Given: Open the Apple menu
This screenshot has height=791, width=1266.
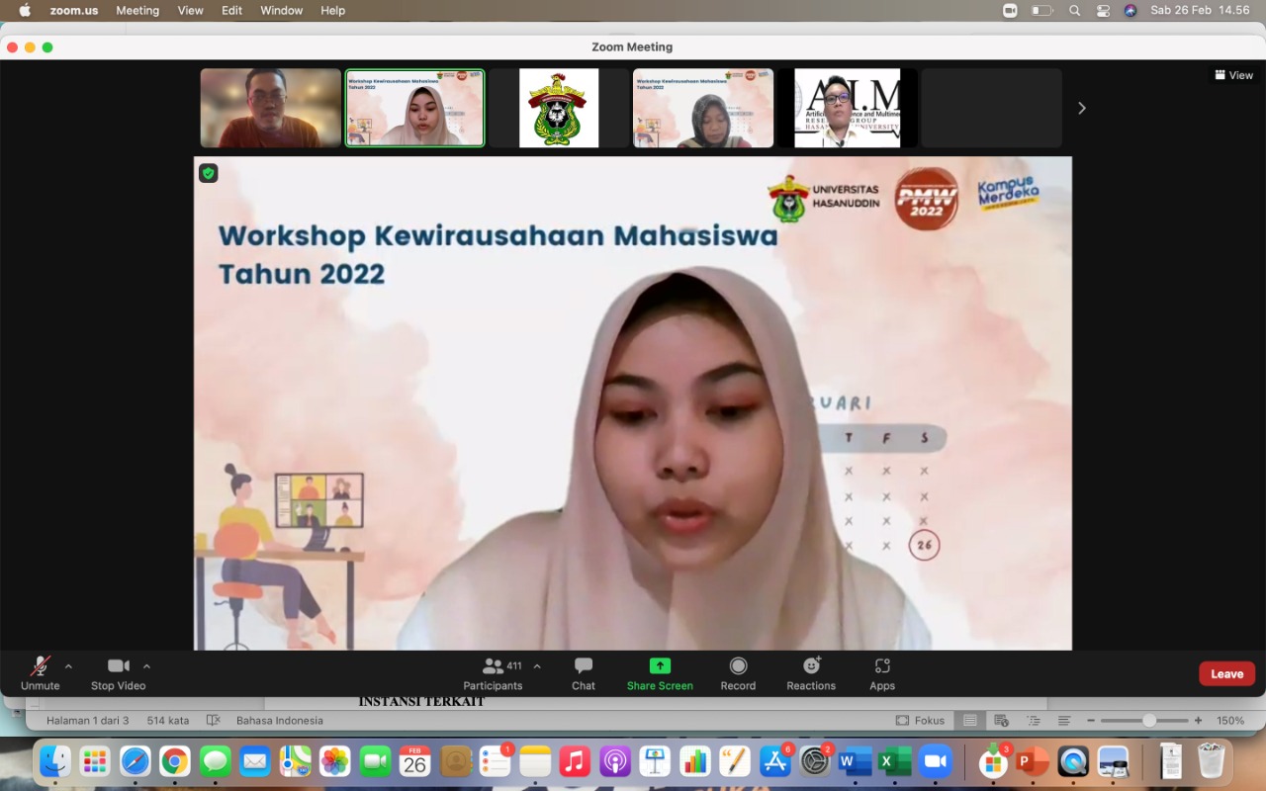Looking at the screenshot, I should [x=25, y=10].
